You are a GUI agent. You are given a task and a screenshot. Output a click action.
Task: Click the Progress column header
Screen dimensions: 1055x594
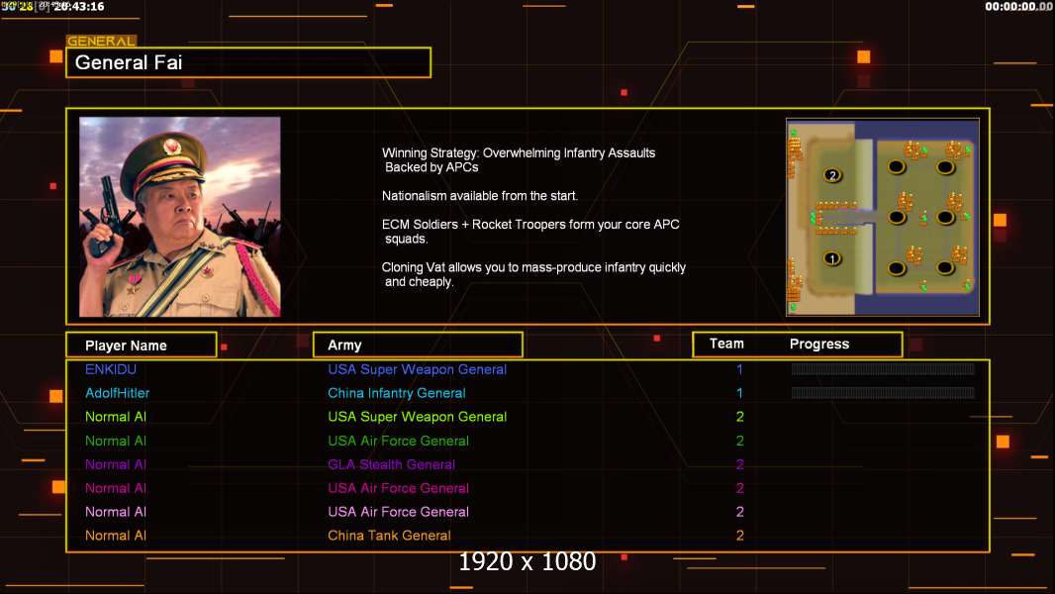point(818,345)
